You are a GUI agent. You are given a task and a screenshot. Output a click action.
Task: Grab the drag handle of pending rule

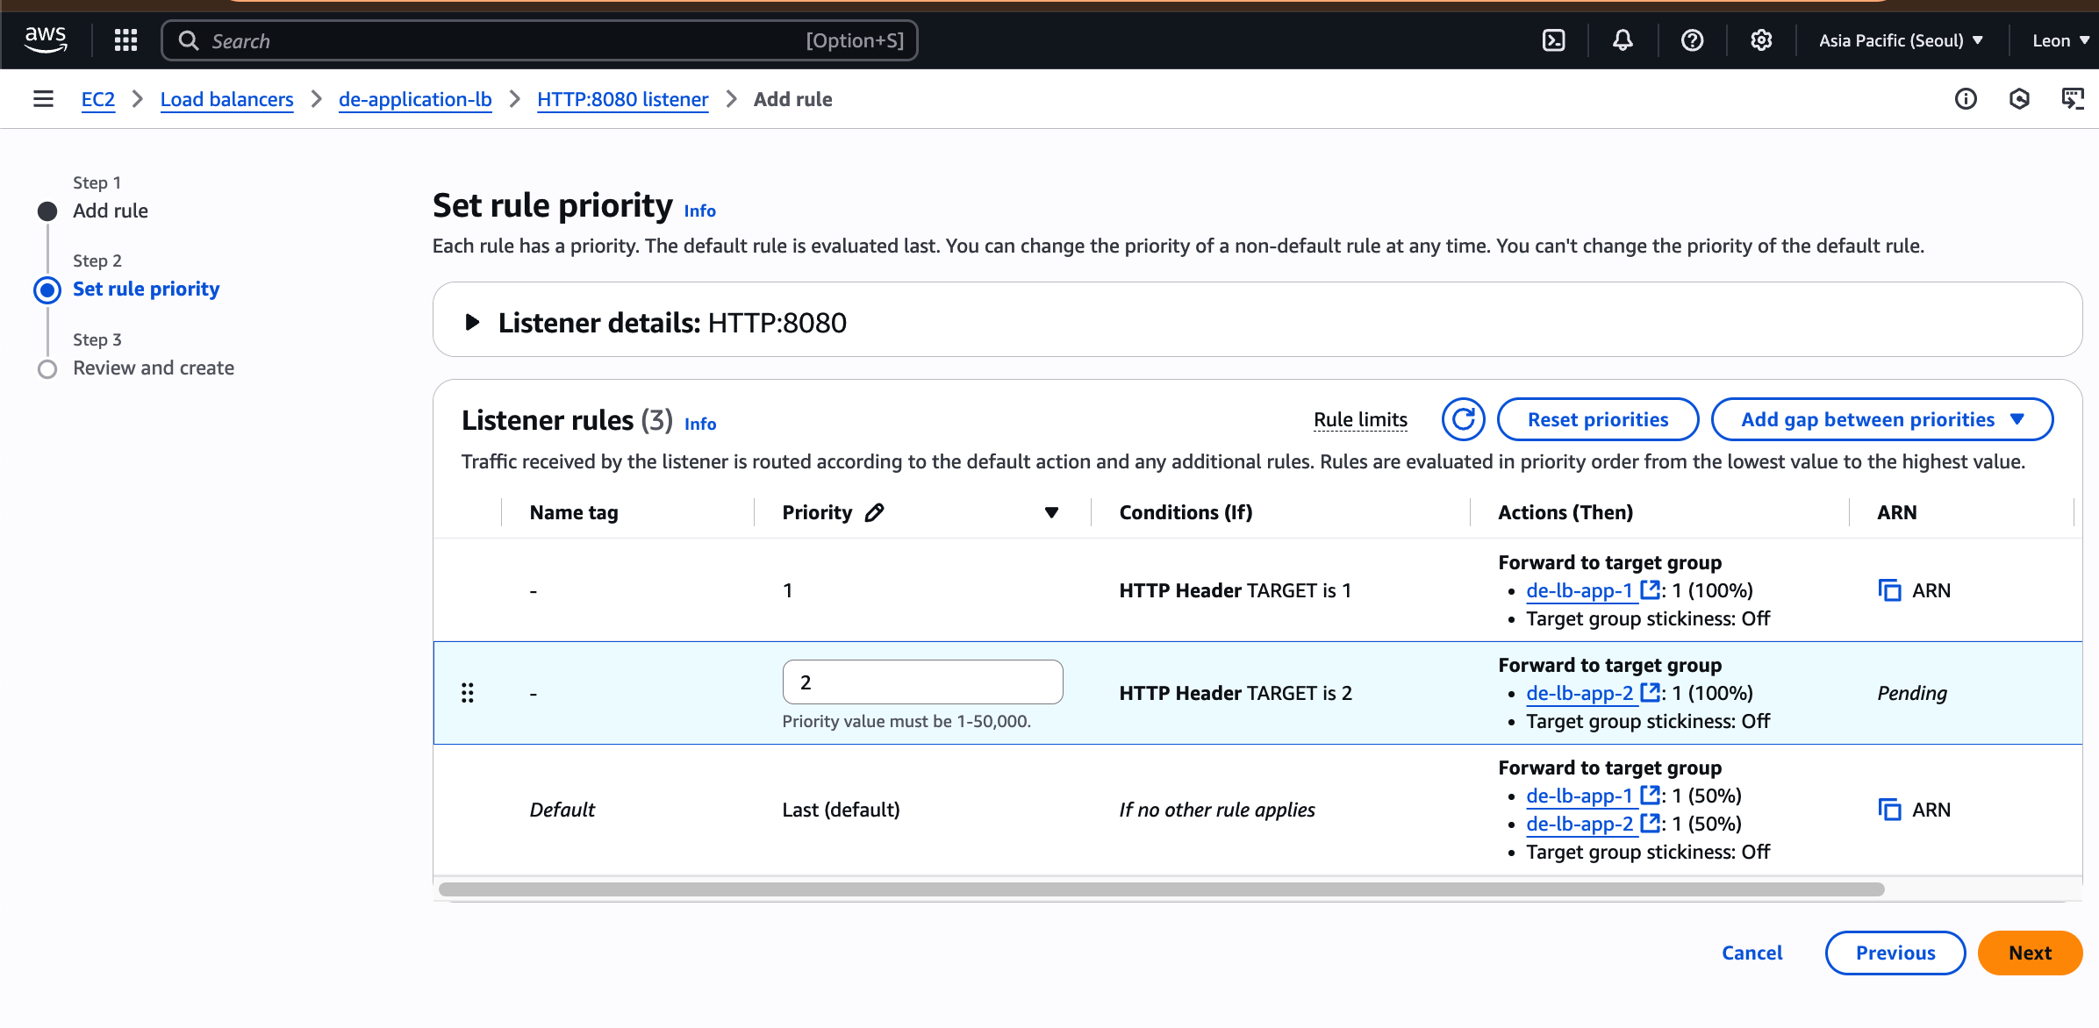coord(468,693)
